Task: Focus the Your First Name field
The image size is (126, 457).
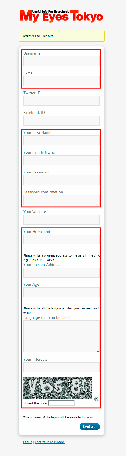Action: pyautogui.click(x=61, y=140)
